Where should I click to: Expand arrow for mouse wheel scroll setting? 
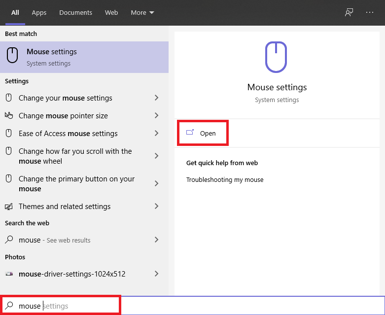156,156
